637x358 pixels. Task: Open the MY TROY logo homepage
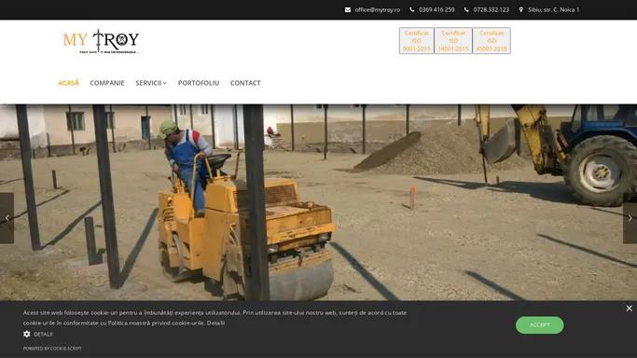(101, 41)
